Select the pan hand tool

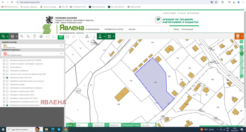pos(34,36)
